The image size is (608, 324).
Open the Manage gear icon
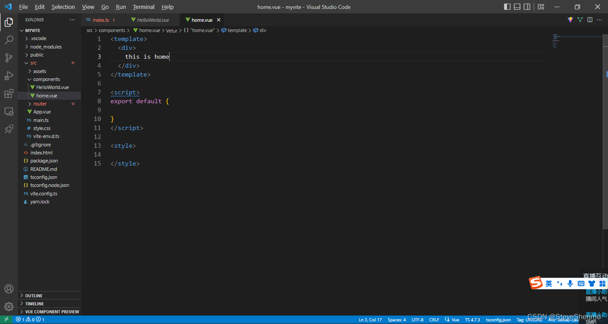click(x=8, y=307)
